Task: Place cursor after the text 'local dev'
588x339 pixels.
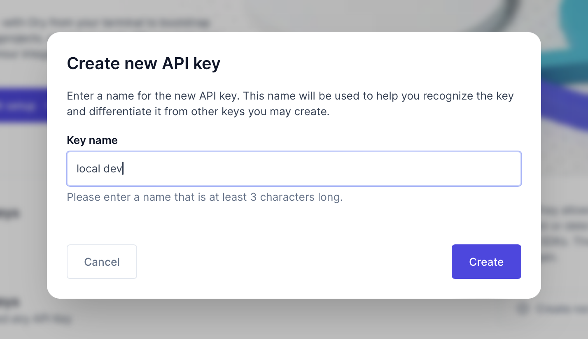Action: click(x=124, y=169)
